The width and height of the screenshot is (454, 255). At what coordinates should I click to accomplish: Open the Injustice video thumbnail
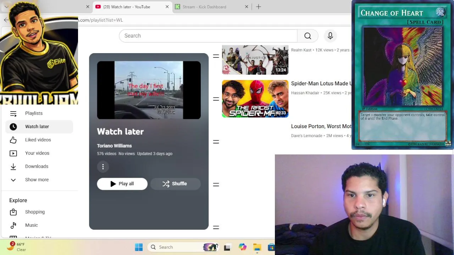coord(255,60)
